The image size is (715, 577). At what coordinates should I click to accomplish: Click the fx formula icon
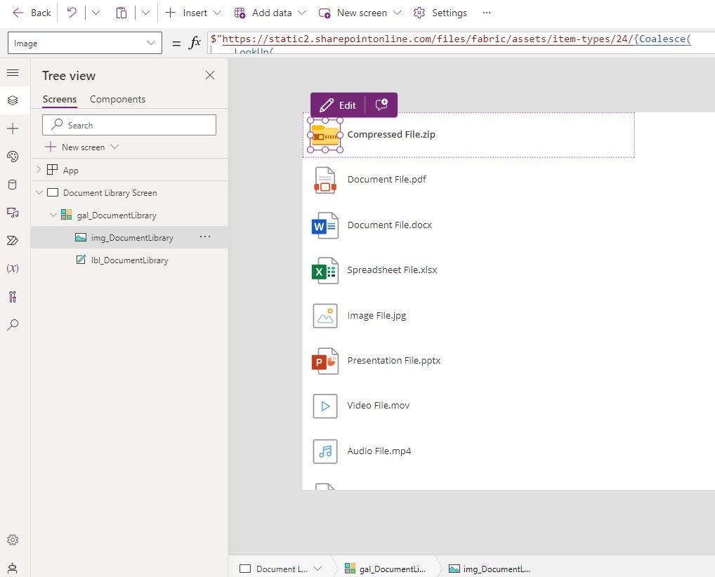click(x=195, y=42)
